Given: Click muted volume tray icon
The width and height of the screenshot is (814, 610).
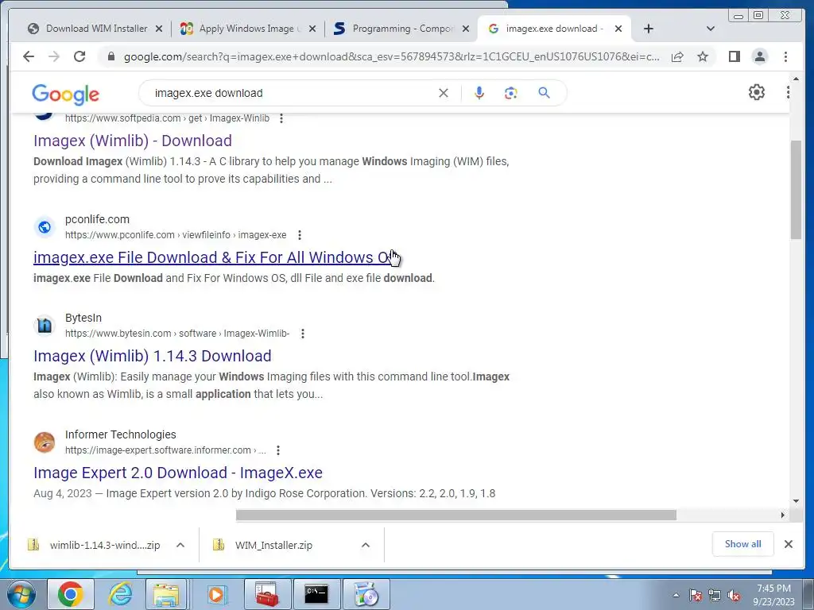Looking at the screenshot, I should pyautogui.click(x=734, y=596).
